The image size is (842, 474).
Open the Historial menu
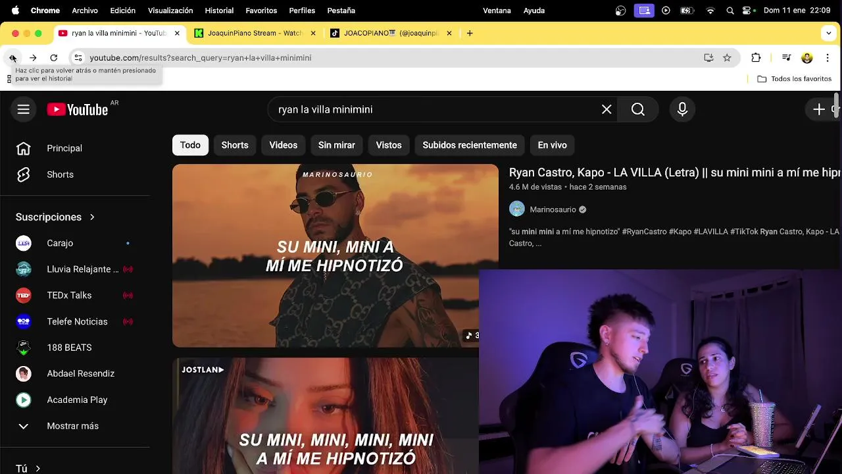pyautogui.click(x=219, y=11)
